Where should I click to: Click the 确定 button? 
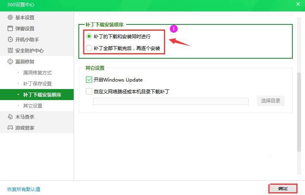(x=283, y=188)
